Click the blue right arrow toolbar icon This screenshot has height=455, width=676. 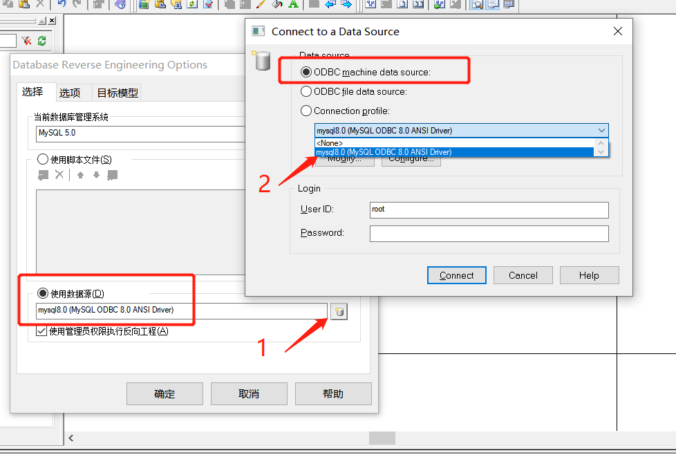(x=346, y=4)
